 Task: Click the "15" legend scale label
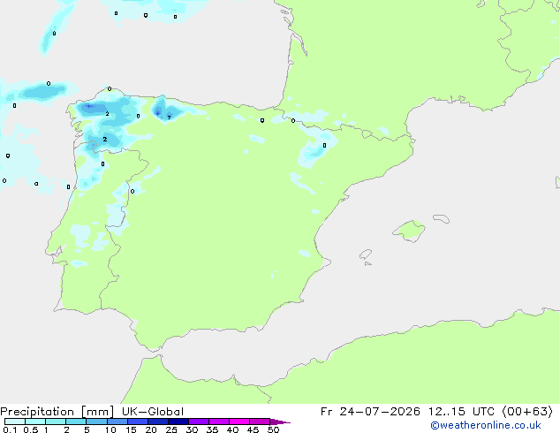(x=131, y=429)
